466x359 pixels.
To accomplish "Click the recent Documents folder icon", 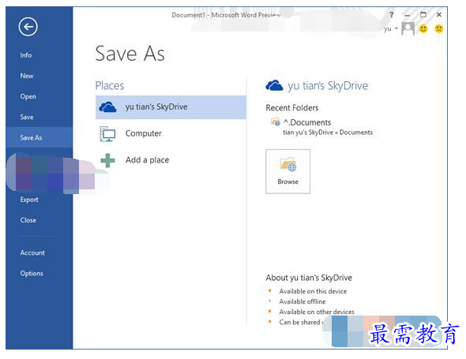I will coord(276,122).
